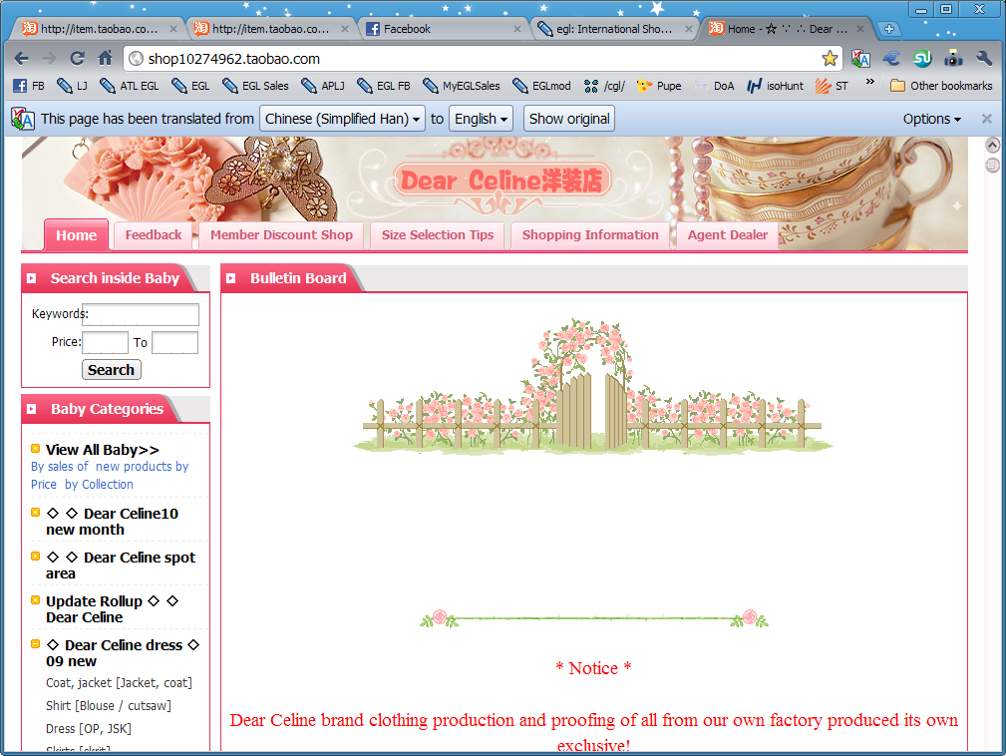The image size is (1006, 756).
Task: Open the Member Discount Shop tab
Action: (x=281, y=235)
